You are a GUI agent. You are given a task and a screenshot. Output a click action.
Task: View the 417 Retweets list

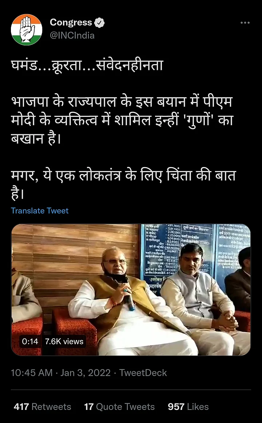42,407
